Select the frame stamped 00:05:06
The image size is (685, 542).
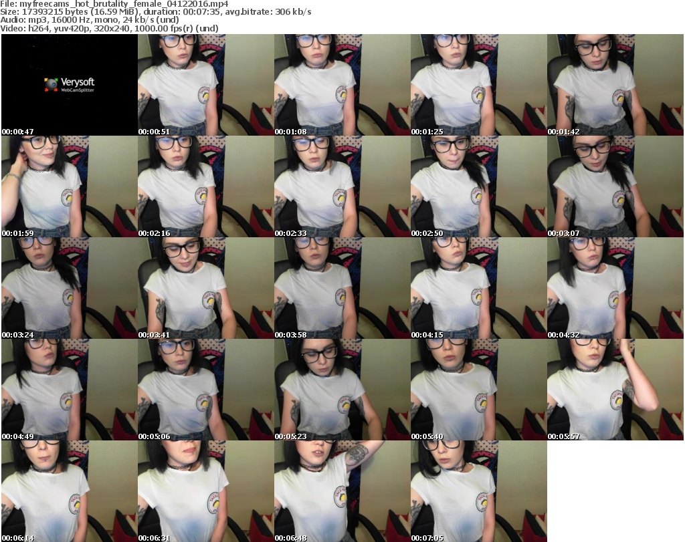coord(206,390)
